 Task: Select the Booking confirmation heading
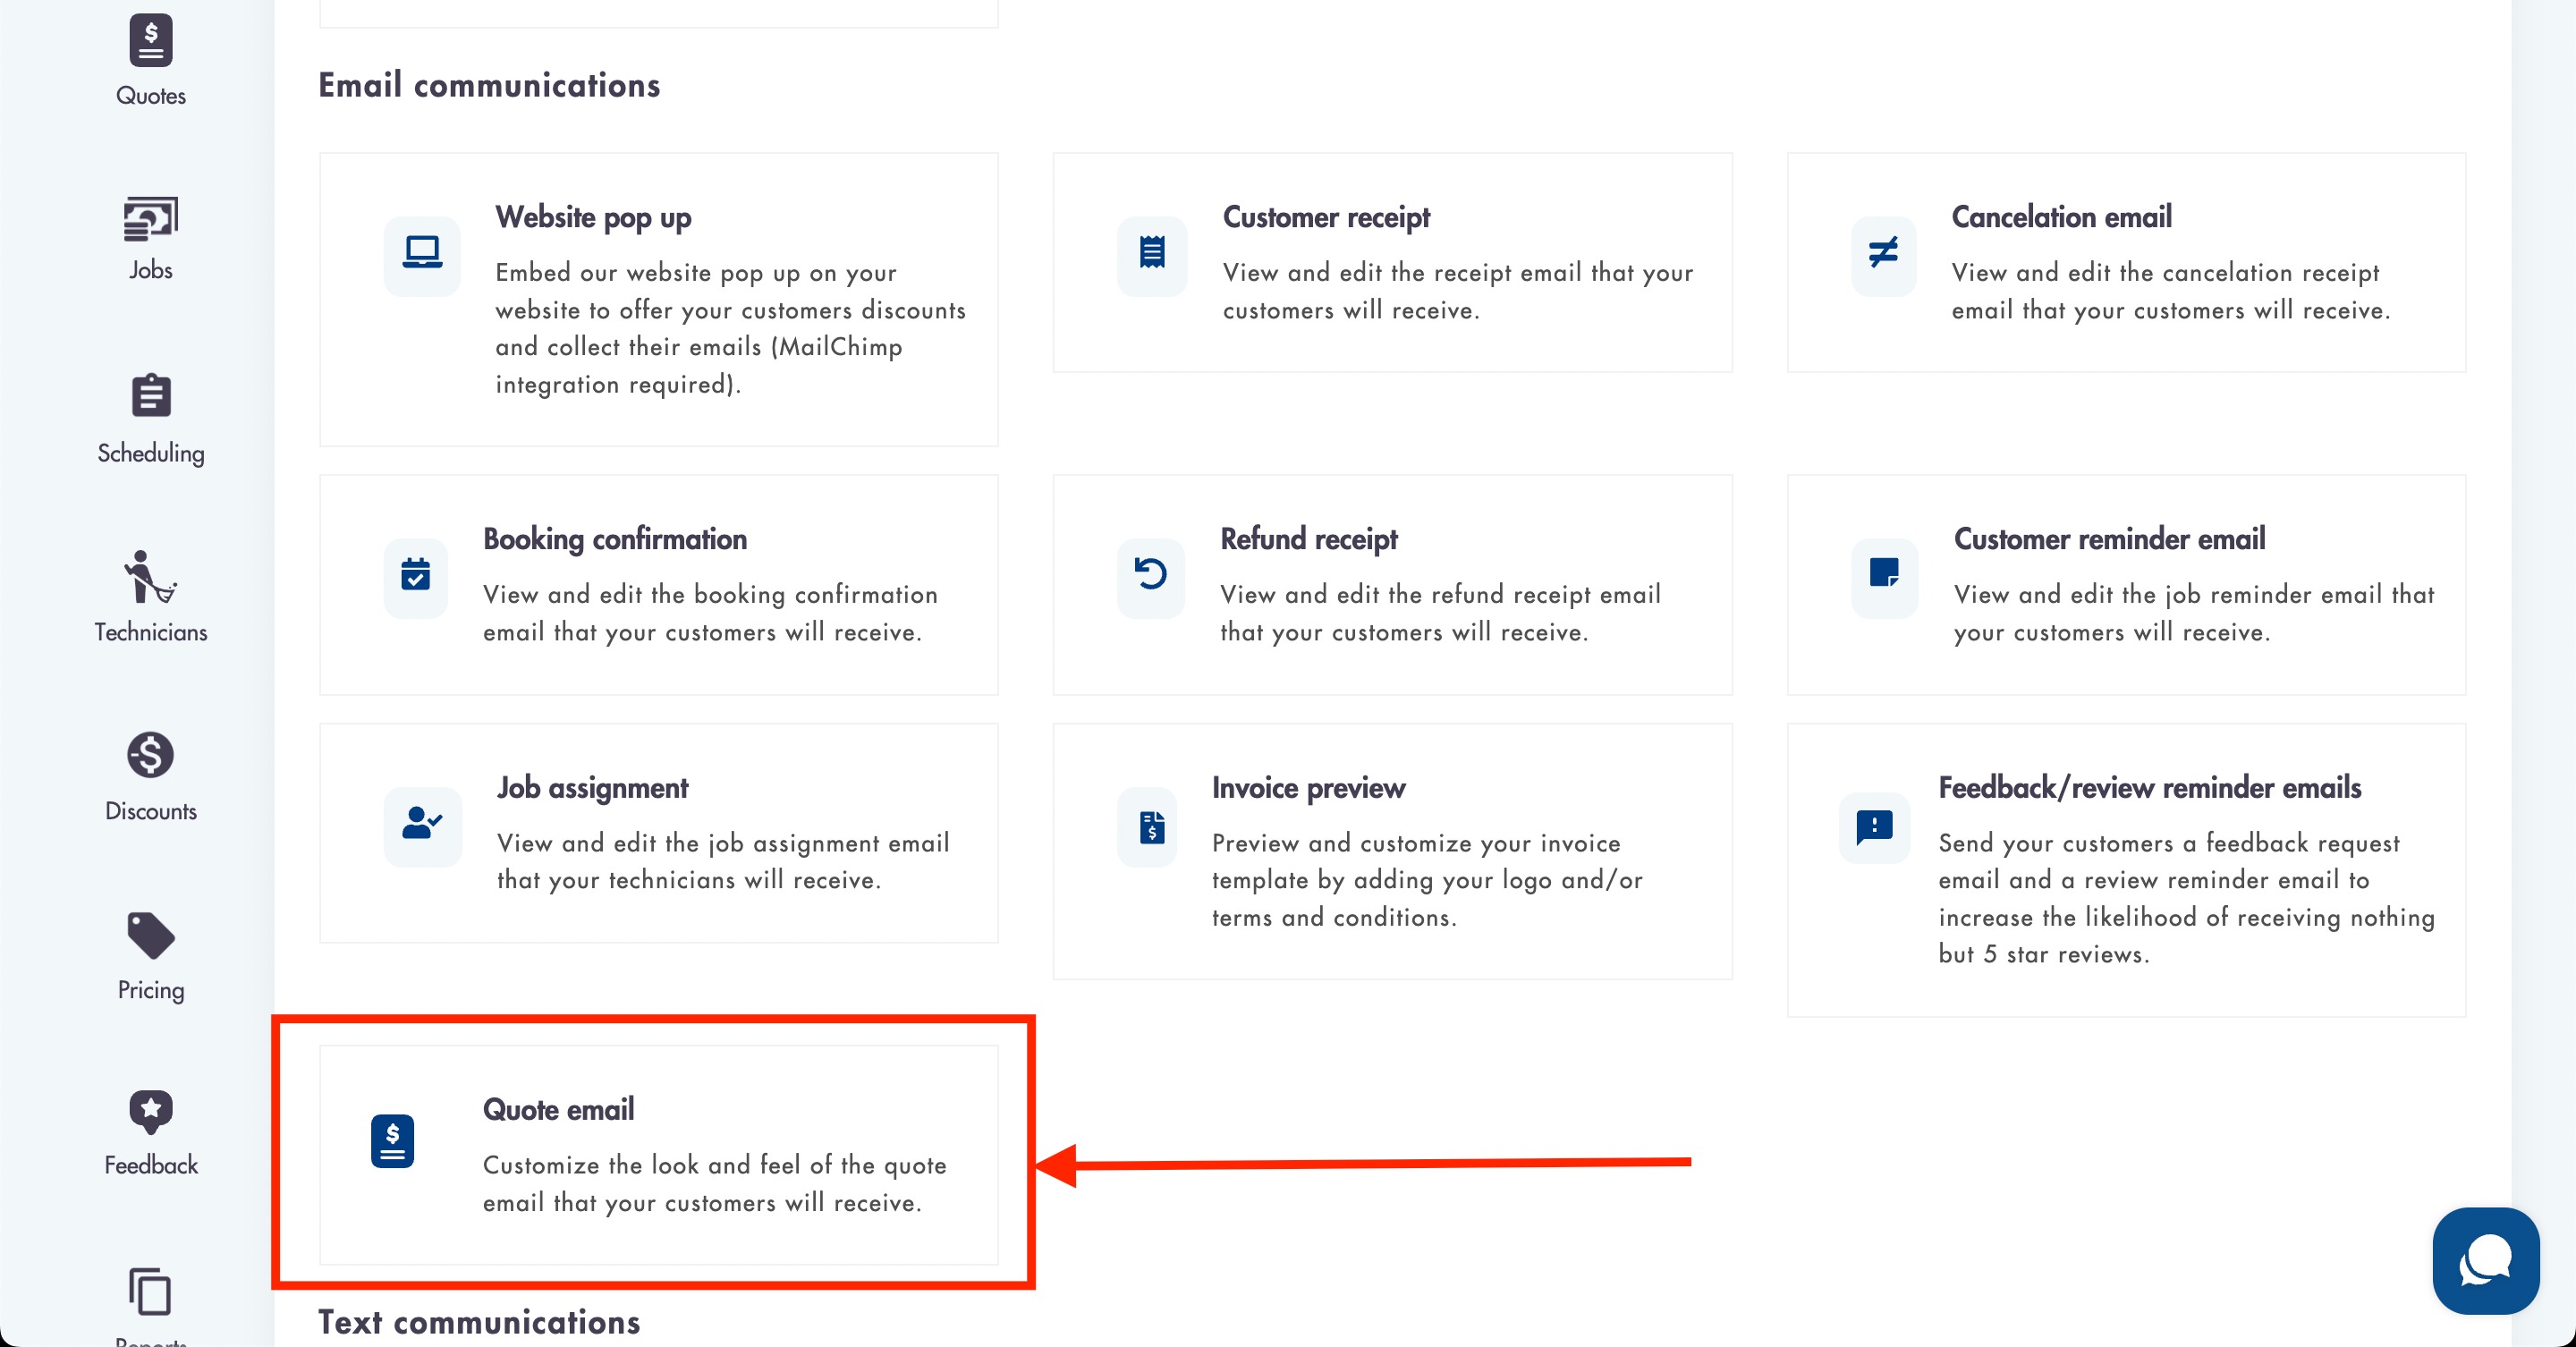coord(614,539)
